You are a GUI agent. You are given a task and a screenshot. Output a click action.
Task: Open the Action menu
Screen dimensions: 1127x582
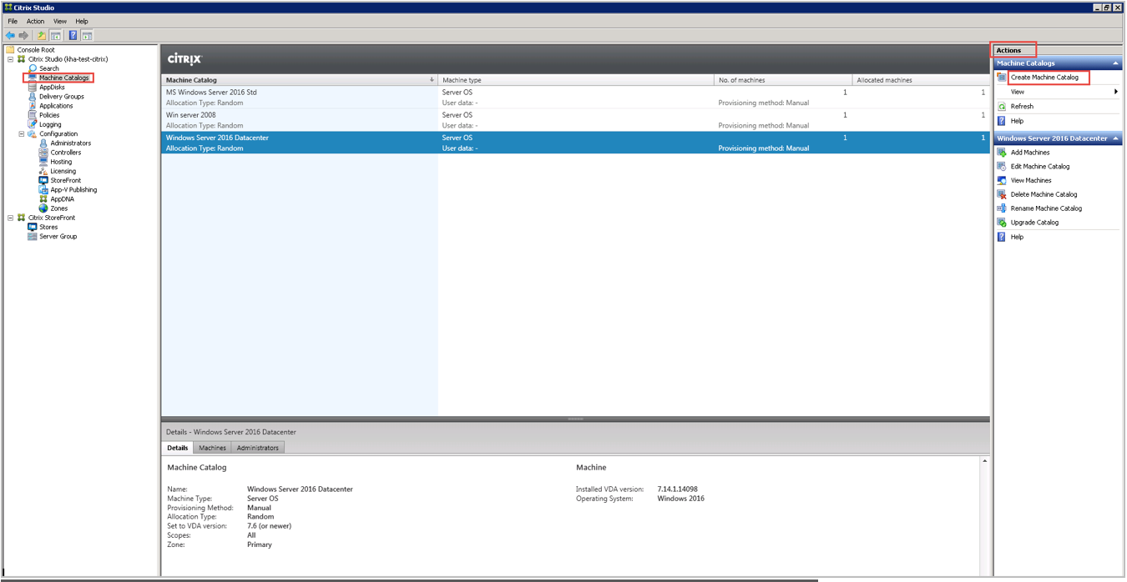tap(35, 22)
